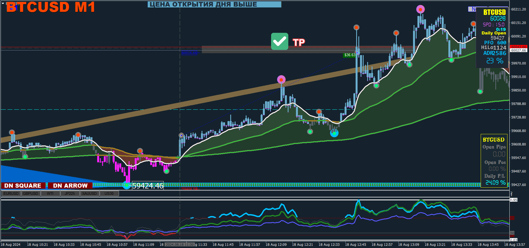Viewport: 529px width, 248px height.
Task: Click the 'ЦЕНА ОТКРЫТИЯ ДНЯ ВЫШЕ' banner
Action: pyautogui.click(x=214, y=4)
